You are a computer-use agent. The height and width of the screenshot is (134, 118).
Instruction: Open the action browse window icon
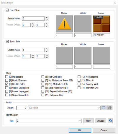click(x=104, y=108)
